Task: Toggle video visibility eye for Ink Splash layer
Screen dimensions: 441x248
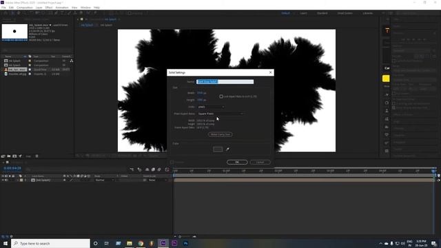Action: coord(3,180)
